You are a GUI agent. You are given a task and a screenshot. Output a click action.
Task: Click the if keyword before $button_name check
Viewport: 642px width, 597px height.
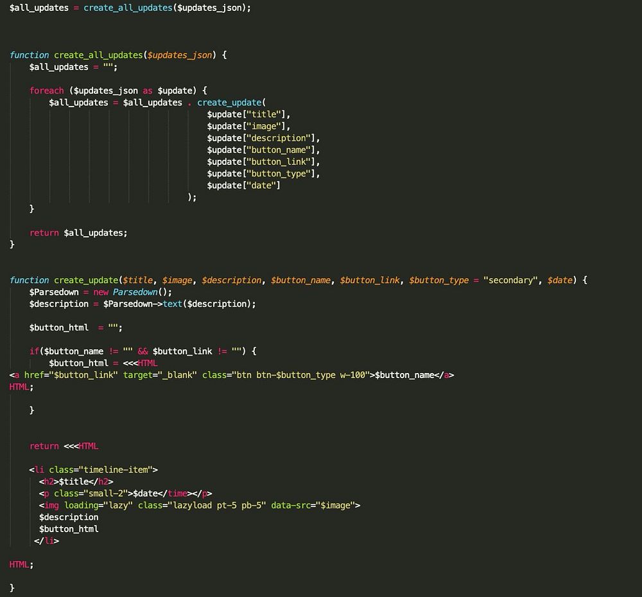[34, 351]
